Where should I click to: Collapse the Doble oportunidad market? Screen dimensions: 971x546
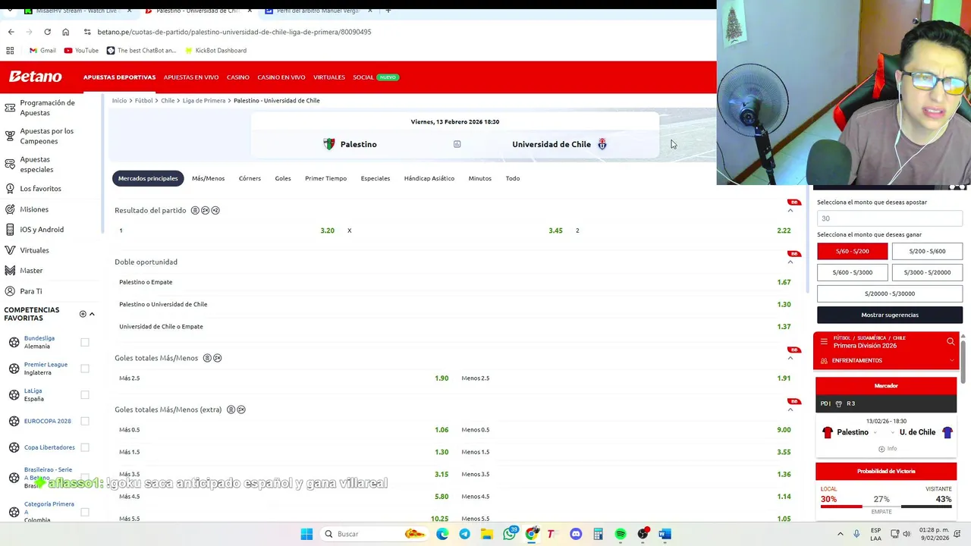[790, 262]
